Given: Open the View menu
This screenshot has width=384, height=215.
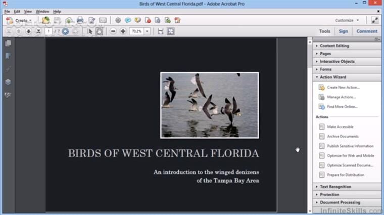Looking at the screenshot, I should click(x=28, y=11).
